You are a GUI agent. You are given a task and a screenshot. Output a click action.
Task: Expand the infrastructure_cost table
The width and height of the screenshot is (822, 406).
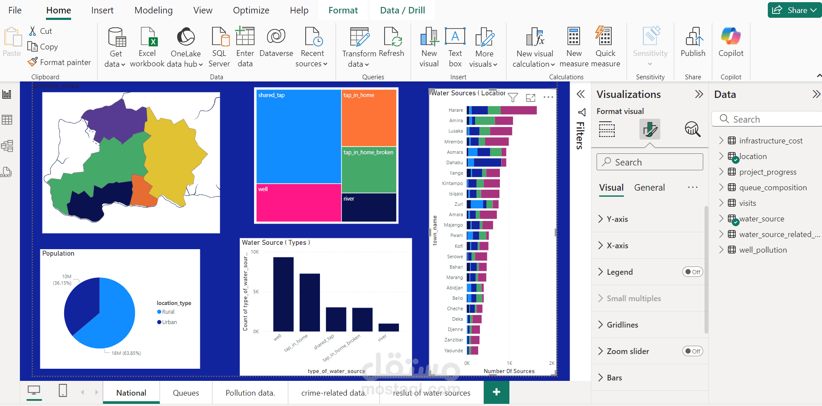(721, 140)
